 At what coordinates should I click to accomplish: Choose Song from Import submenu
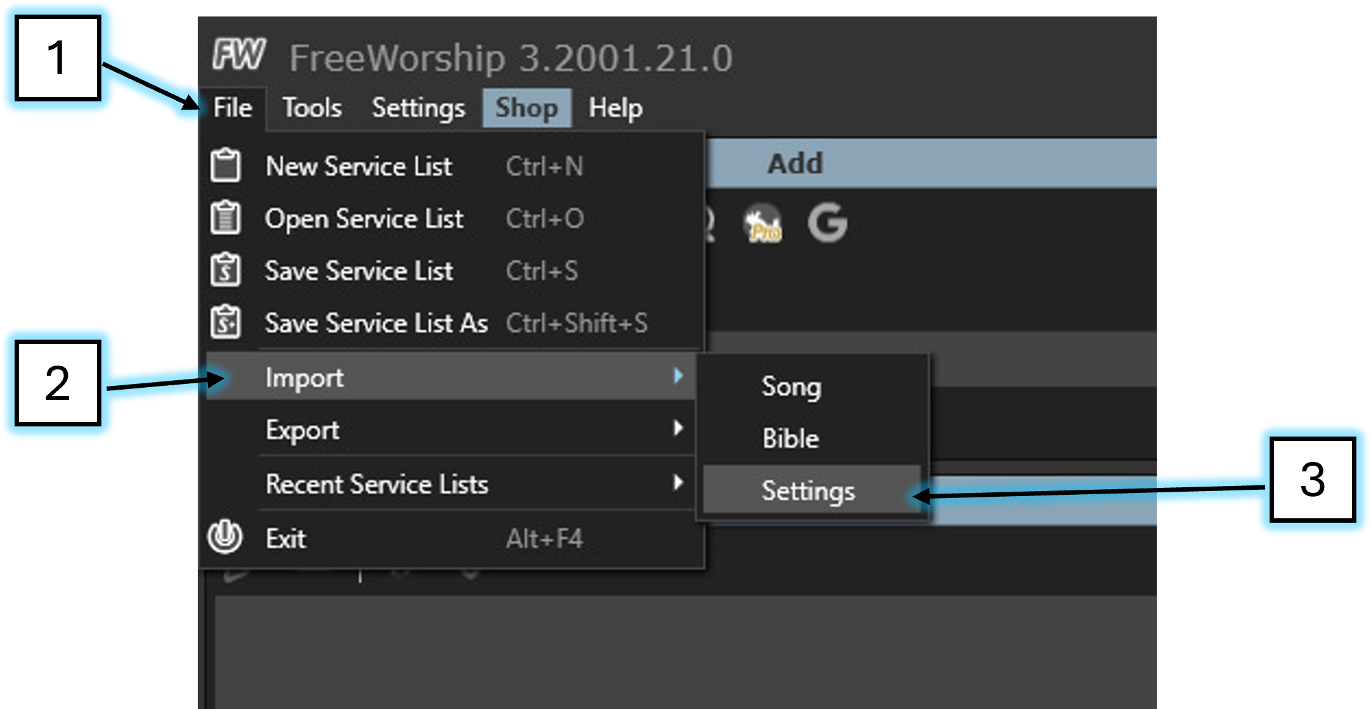click(791, 386)
